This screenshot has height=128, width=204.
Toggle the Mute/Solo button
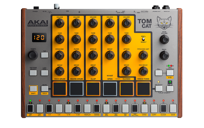(x=45, y=89)
